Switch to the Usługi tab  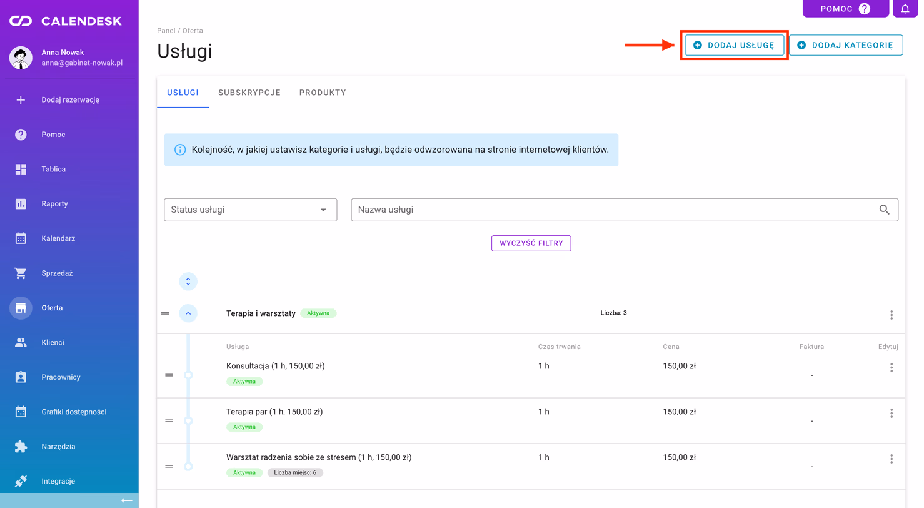[x=183, y=93]
